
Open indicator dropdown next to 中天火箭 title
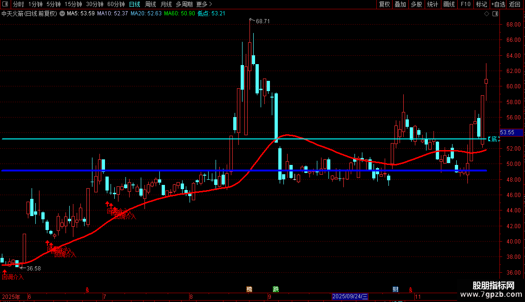62,13
